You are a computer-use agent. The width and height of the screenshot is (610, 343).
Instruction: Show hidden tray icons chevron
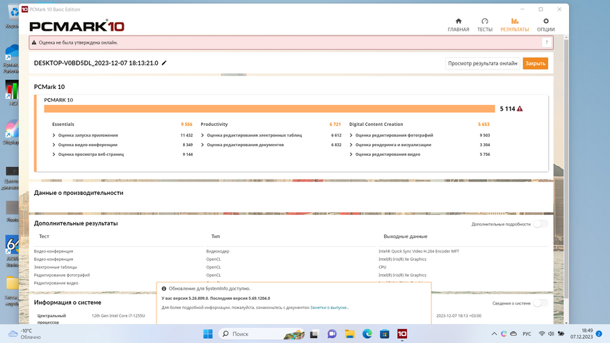coord(494,334)
